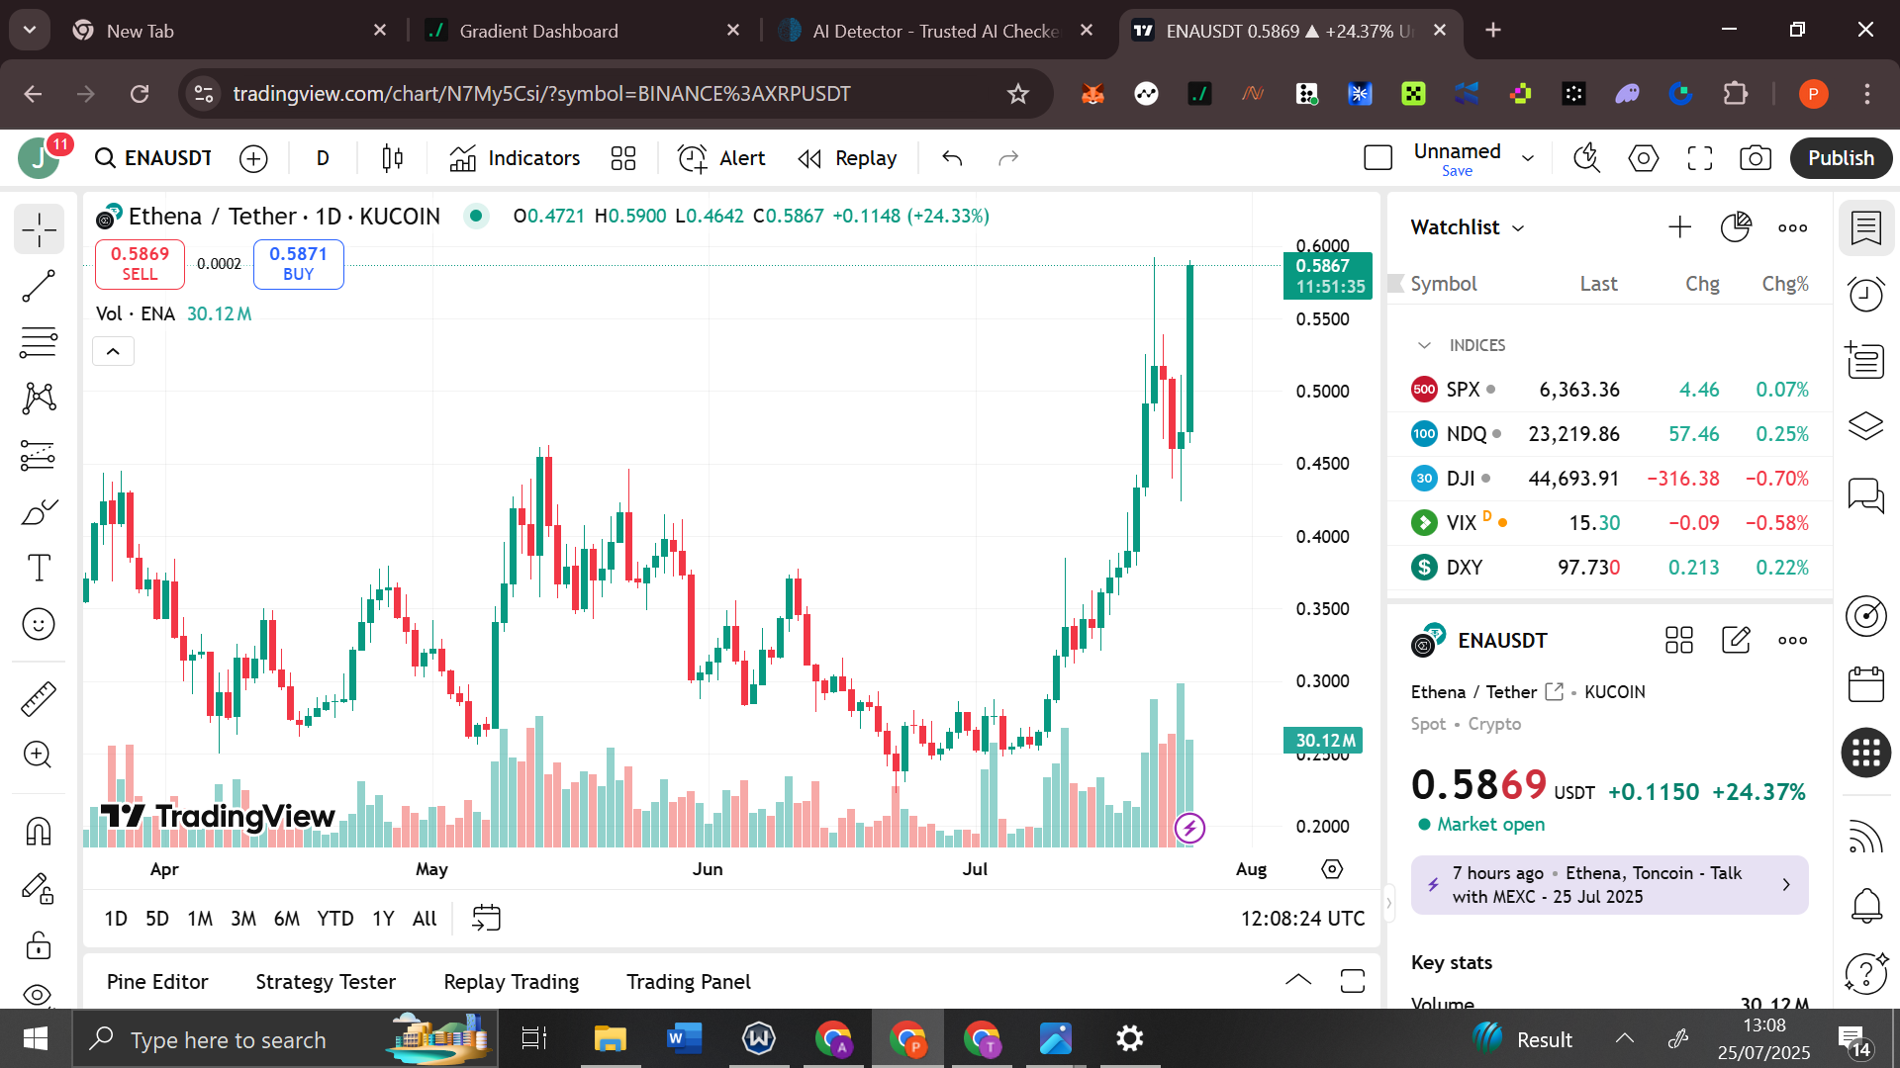Select the trend line drawing tool
1900x1068 pixels.
pyautogui.click(x=39, y=287)
